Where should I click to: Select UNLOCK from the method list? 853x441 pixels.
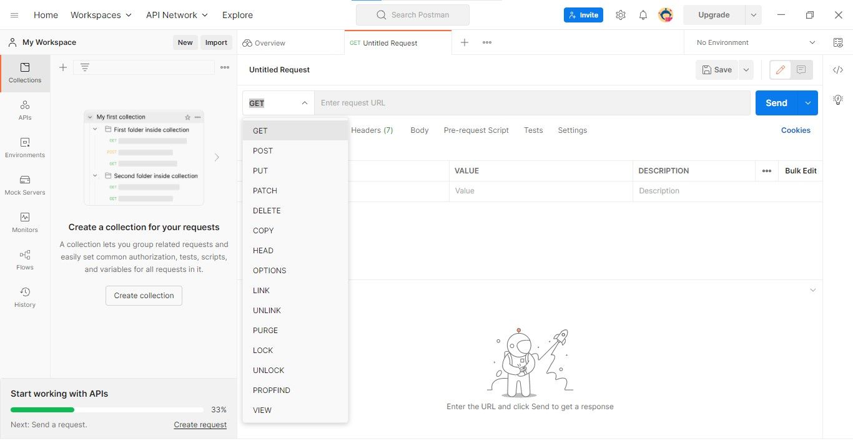(295, 371)
